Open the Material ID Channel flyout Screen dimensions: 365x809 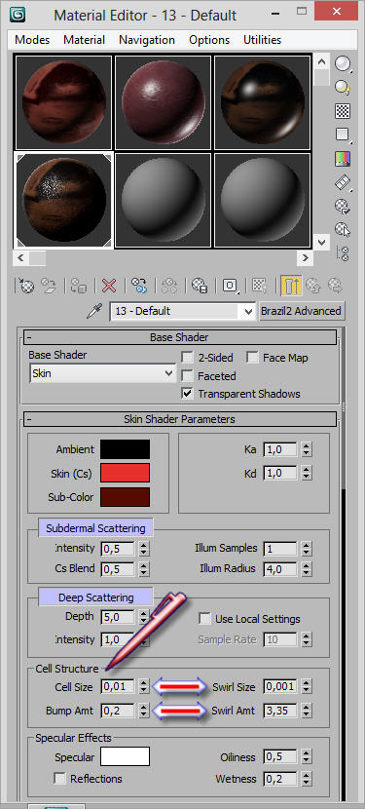(230, 286)
